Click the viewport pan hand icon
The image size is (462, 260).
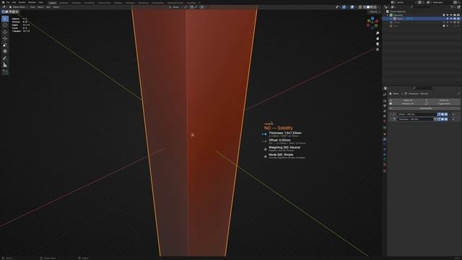coord(378,38)
